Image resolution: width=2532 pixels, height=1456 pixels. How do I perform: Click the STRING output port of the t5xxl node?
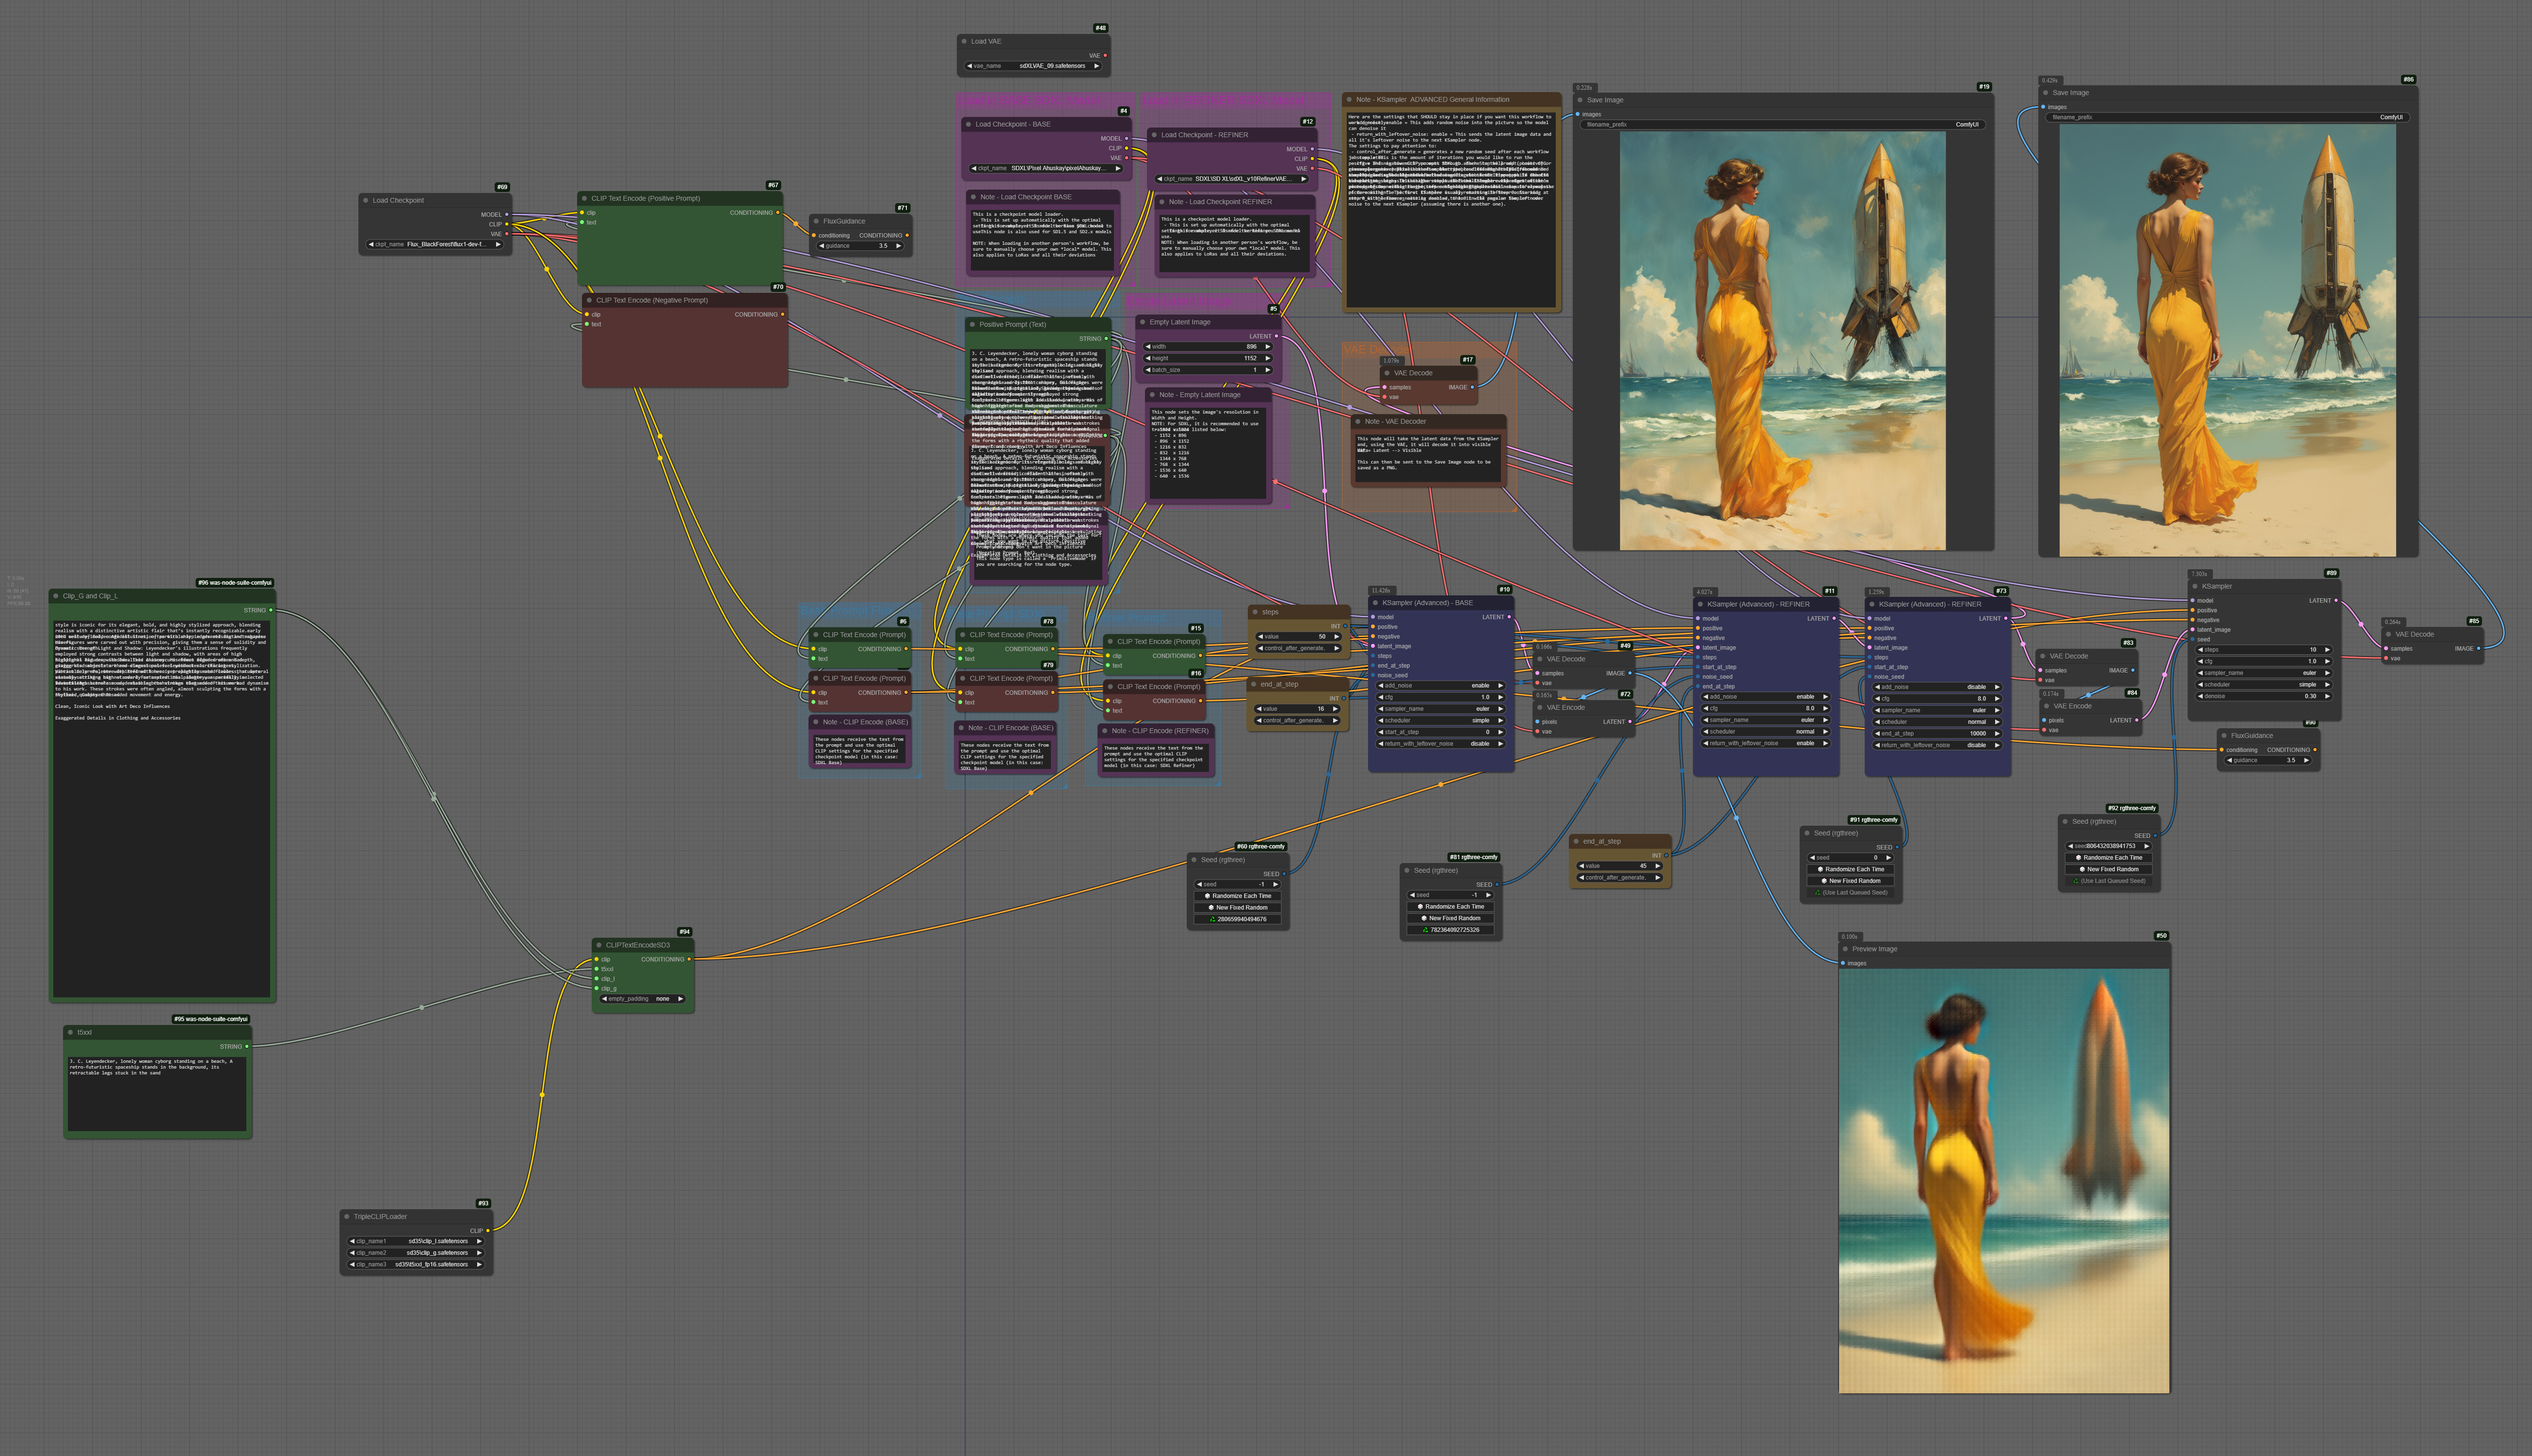pos(247,1047)
